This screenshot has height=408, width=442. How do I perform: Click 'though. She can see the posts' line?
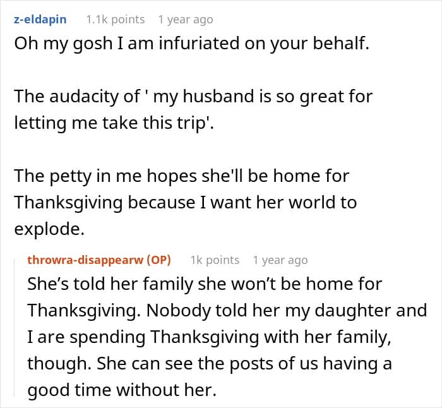click(210, 363)
